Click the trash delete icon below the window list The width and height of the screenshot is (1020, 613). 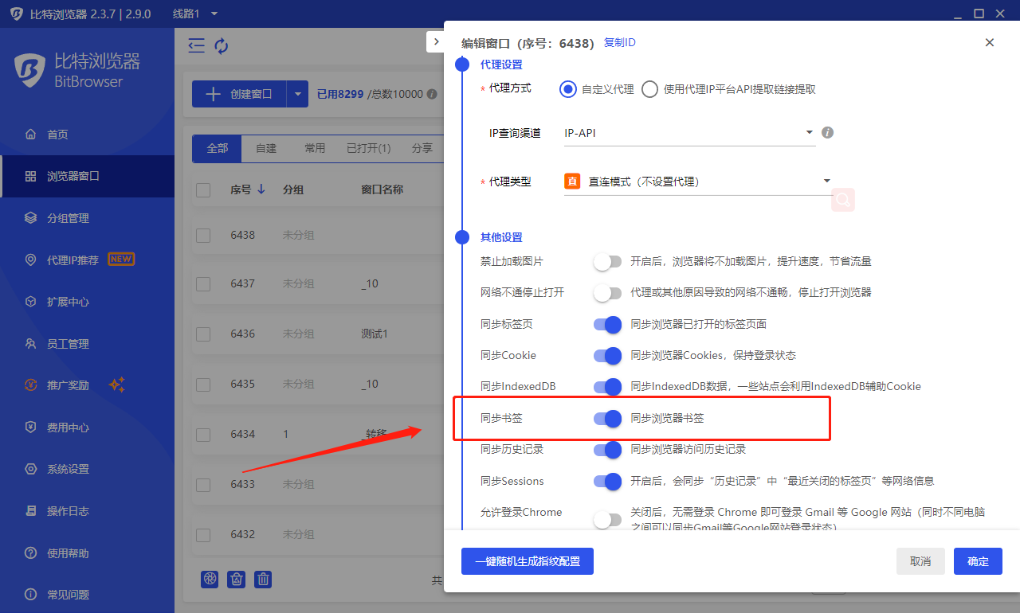point(264,580)
